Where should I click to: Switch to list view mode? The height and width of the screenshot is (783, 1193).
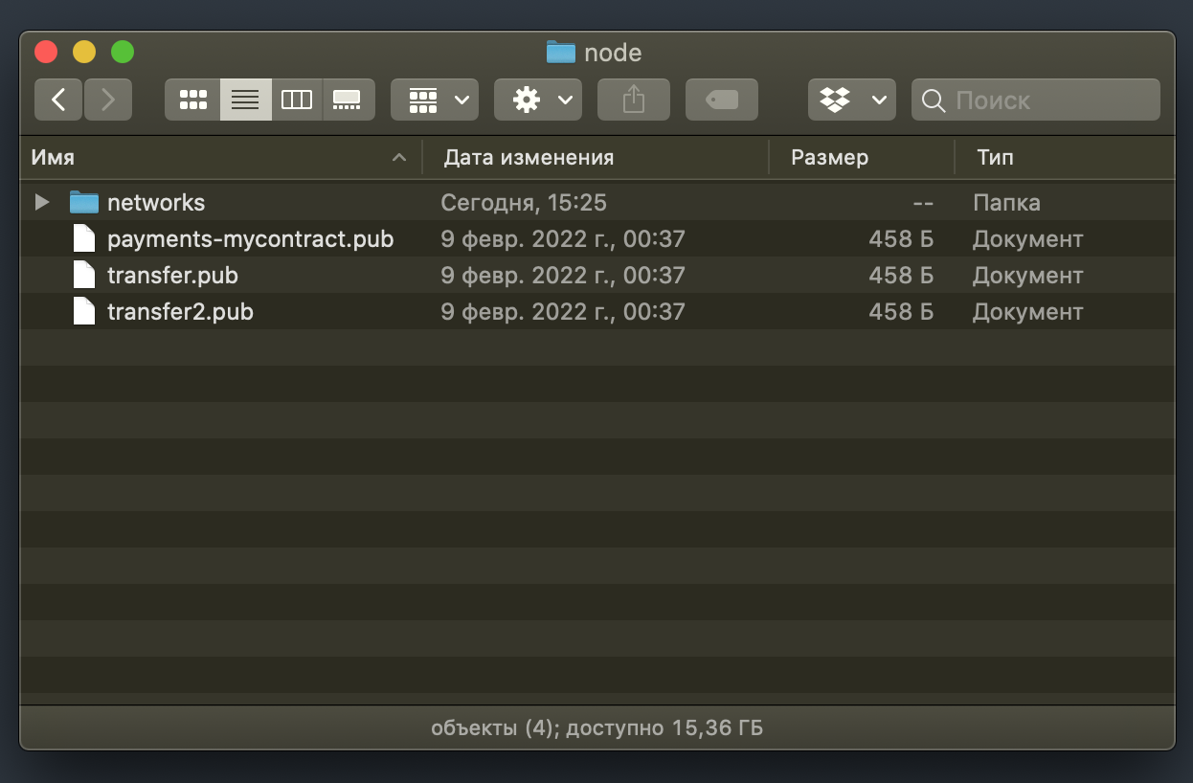[245, 100]
